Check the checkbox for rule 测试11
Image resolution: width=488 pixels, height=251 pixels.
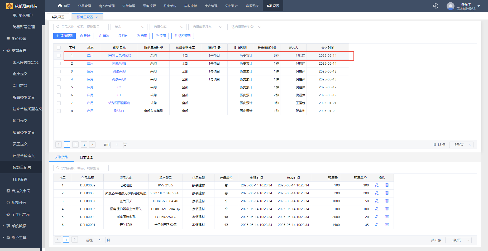pyautogui.click(x=59, y=111)
